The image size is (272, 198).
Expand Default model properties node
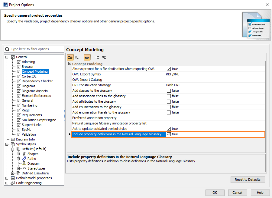[7, 178]
